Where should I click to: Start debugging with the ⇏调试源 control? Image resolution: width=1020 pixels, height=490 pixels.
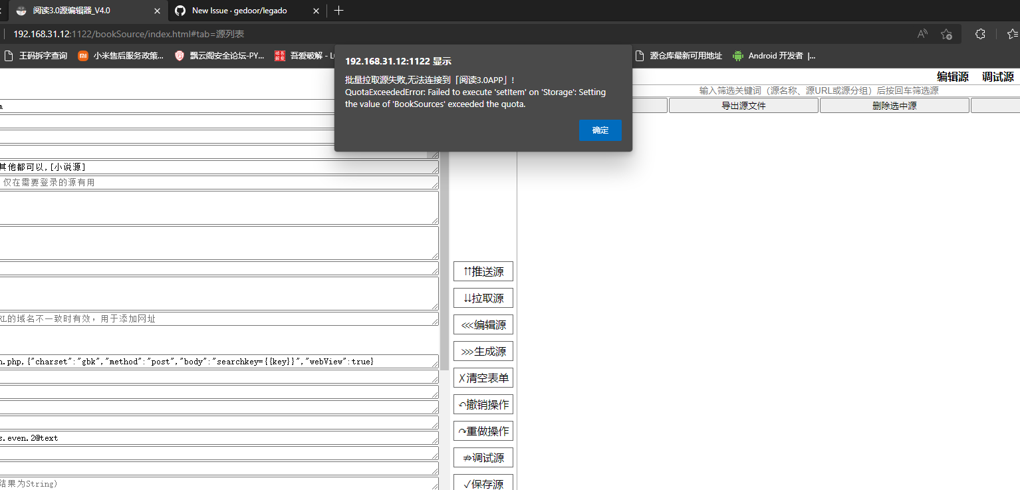click(483, 457)
